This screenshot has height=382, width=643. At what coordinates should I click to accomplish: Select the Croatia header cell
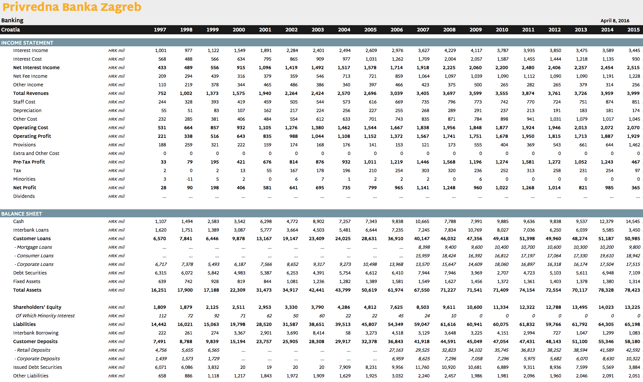(x=11, y=30)
